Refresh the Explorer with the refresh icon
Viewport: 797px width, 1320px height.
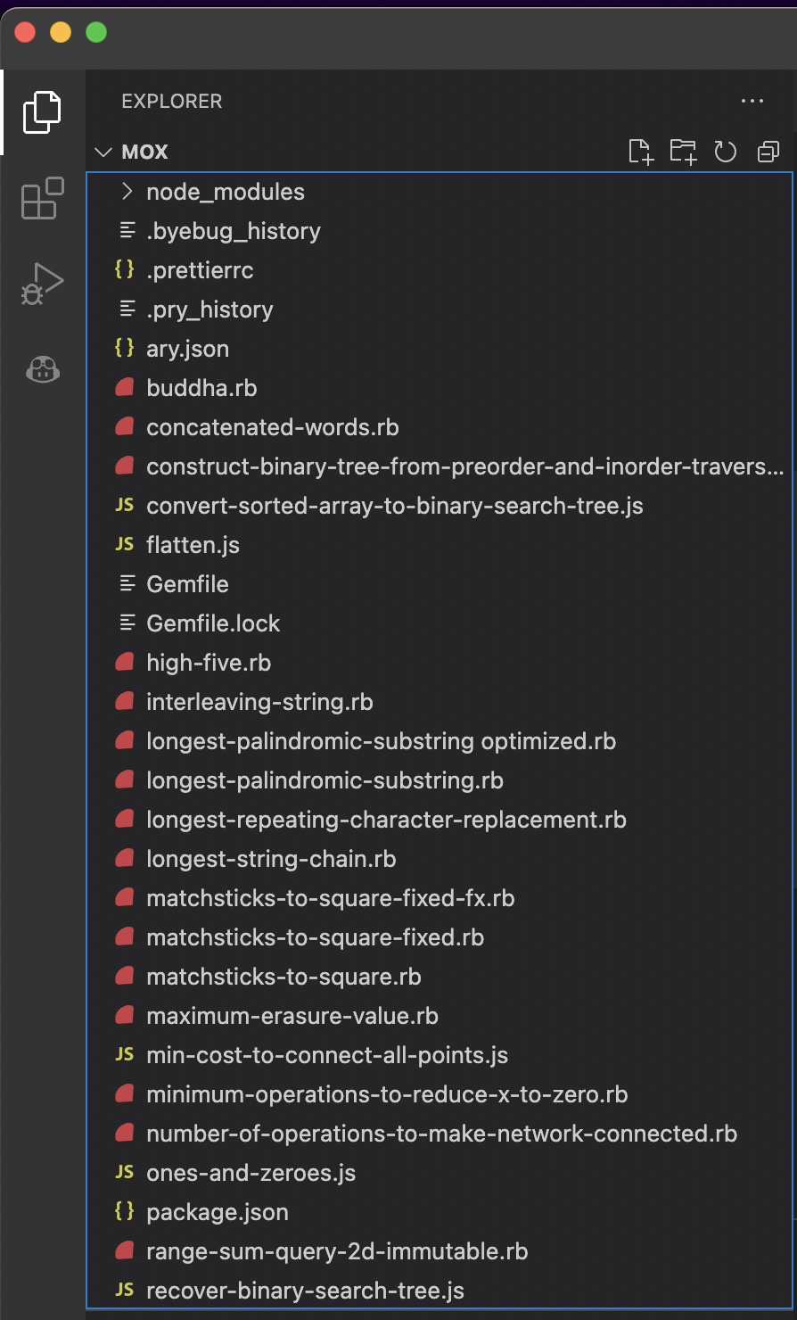725,152
